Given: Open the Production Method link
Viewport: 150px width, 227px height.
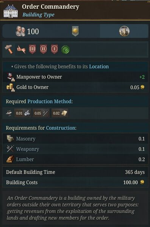Looking at the screenshot, I should [50, 101].
